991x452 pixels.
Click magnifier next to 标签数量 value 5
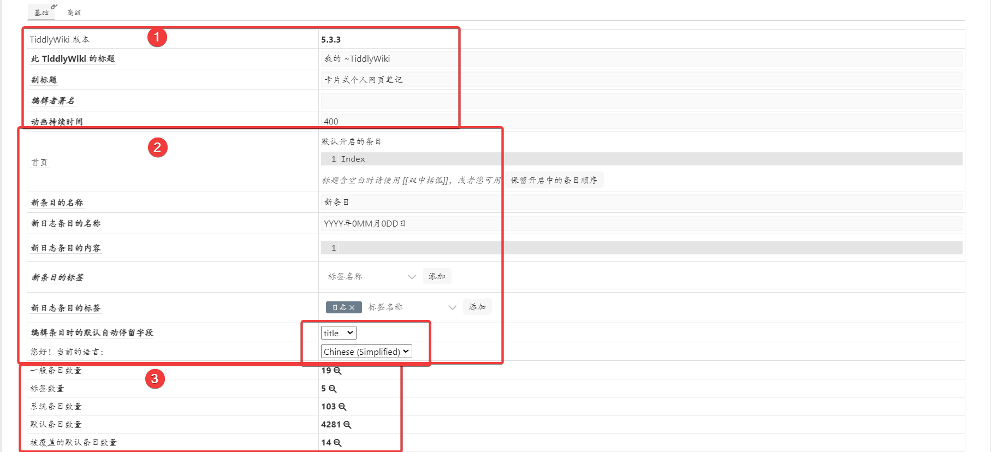pos(333,389)
